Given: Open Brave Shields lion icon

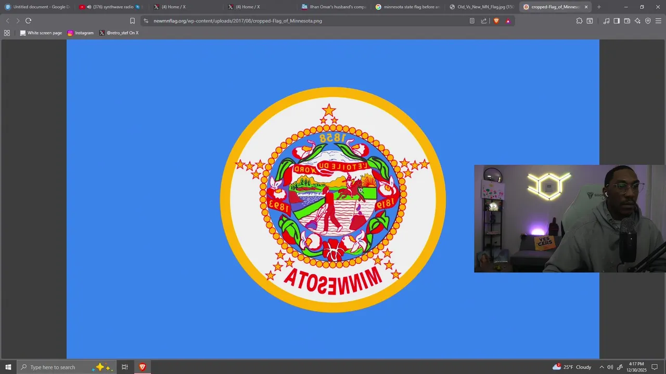Looking at the screenshot, I should click(x=496, y=21).
